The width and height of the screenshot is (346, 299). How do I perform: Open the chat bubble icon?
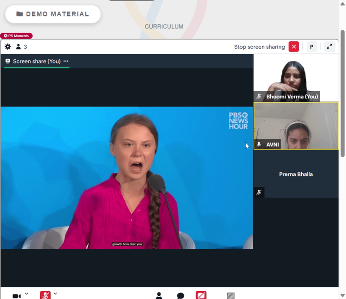180,296
